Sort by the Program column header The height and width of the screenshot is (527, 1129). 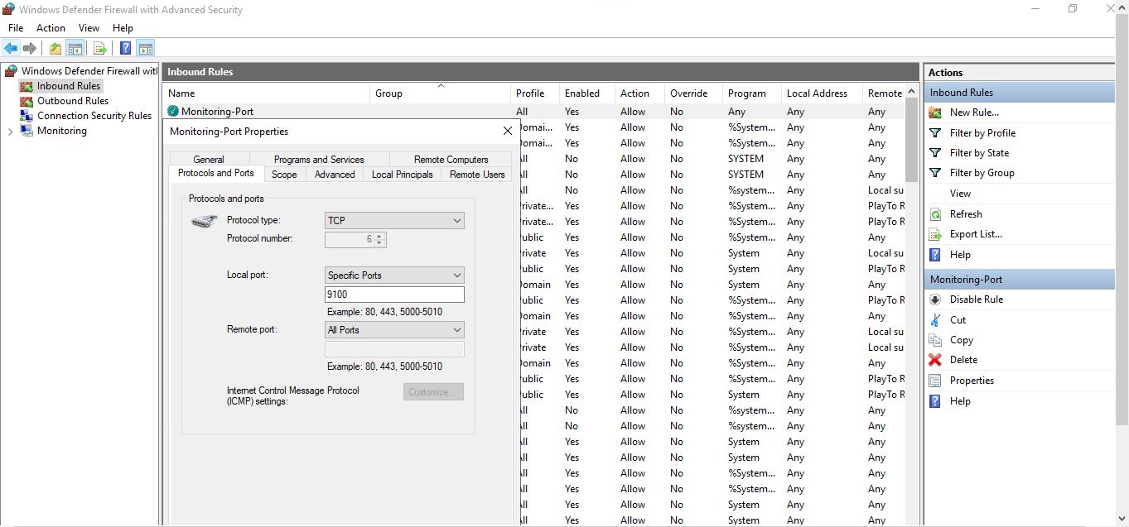[751, 93]
